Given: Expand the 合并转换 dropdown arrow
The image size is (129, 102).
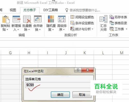Looking at the screenshot, I should coord(40,30).
